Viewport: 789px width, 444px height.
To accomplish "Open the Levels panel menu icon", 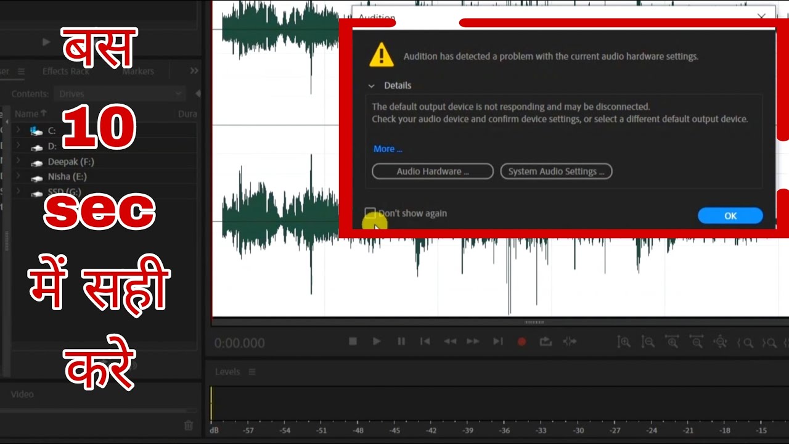I will click(x=251, y=372).
